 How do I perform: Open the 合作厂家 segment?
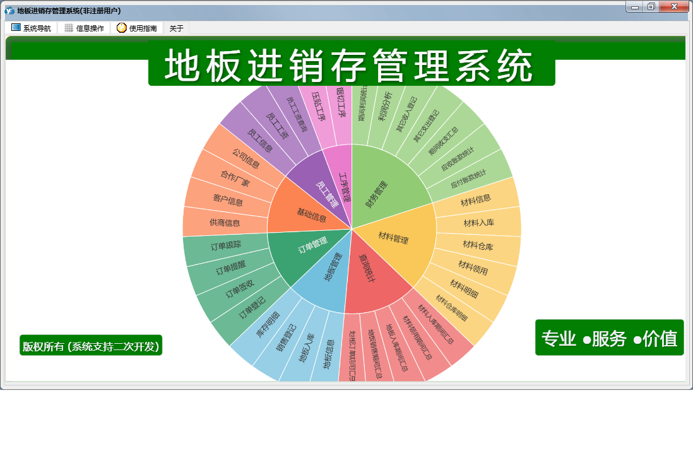[235, 179]
